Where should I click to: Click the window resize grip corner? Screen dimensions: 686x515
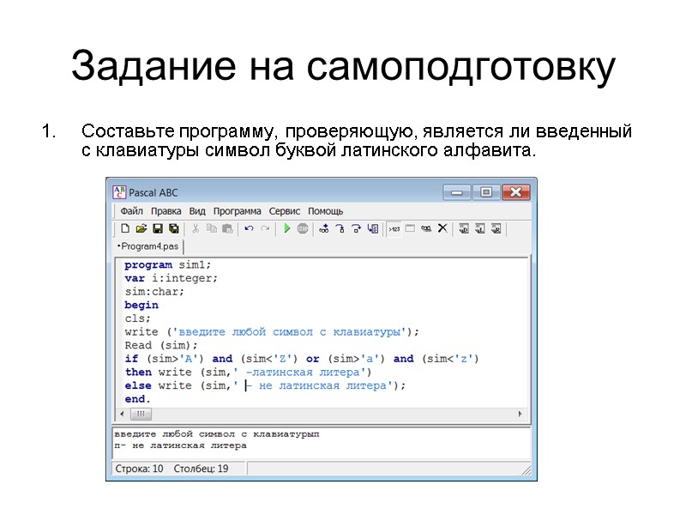click(527, 470)
